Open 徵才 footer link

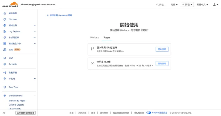coord(93,113)
